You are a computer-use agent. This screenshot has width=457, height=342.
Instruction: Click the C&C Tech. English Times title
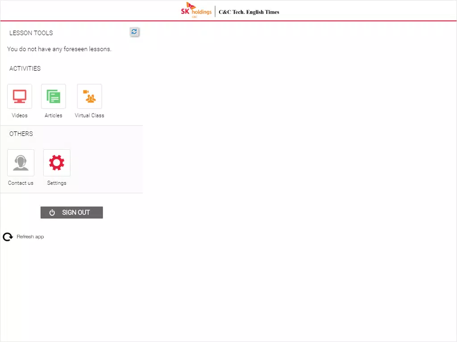pos(249,12)
